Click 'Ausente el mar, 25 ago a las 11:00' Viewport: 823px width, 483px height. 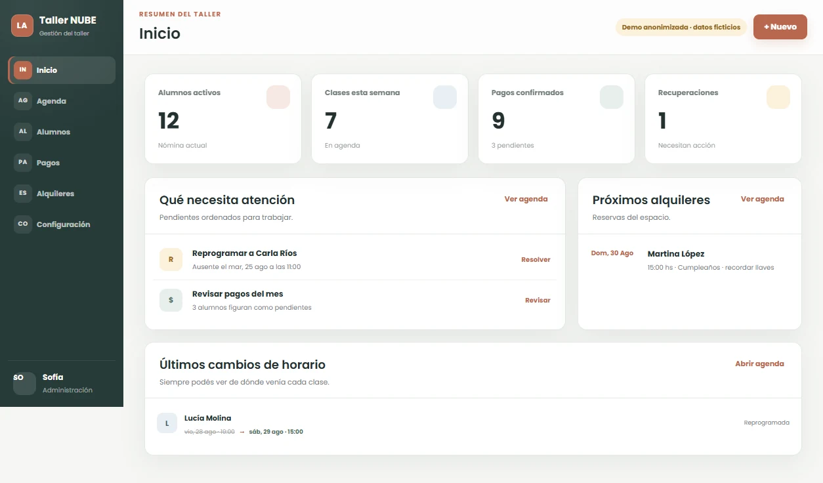247,267
